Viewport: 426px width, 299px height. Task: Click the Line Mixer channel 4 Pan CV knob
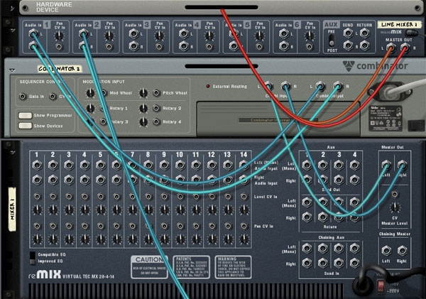pos(209,36)
